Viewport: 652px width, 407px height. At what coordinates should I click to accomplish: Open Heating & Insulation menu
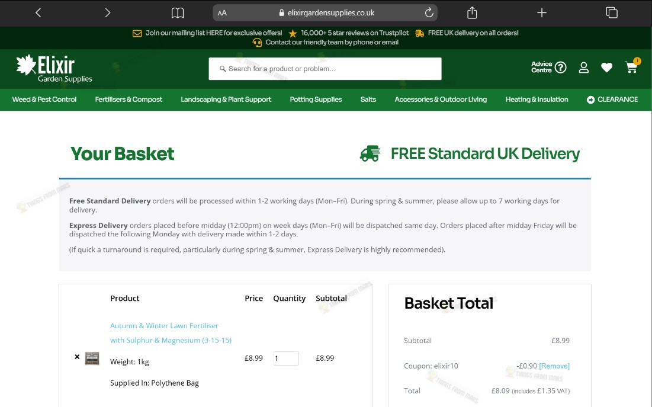(x=537, y=100)
